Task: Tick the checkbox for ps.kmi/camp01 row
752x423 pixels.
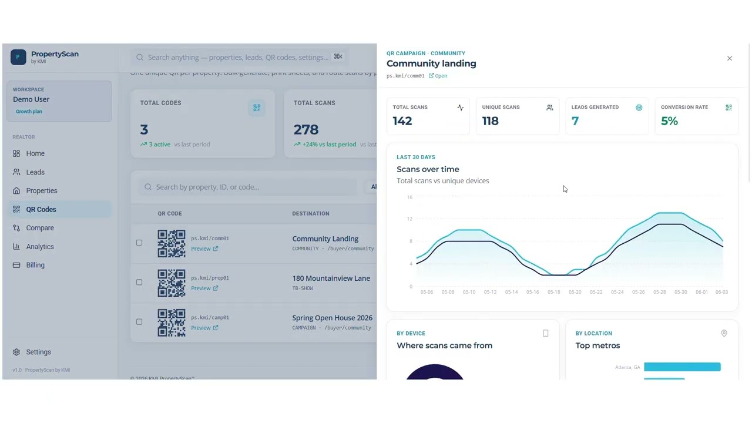Action: (139, 322)
